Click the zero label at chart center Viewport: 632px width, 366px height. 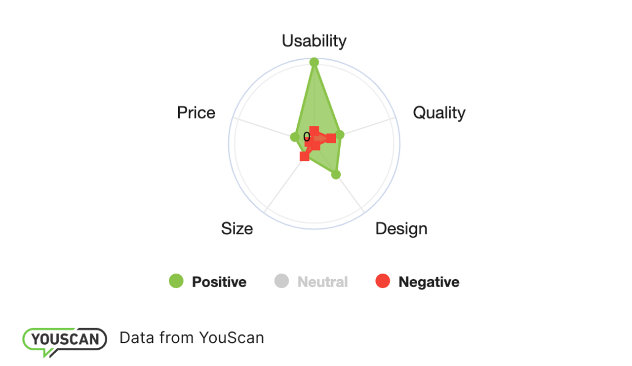pyautogui.click(x=307, y=137)
